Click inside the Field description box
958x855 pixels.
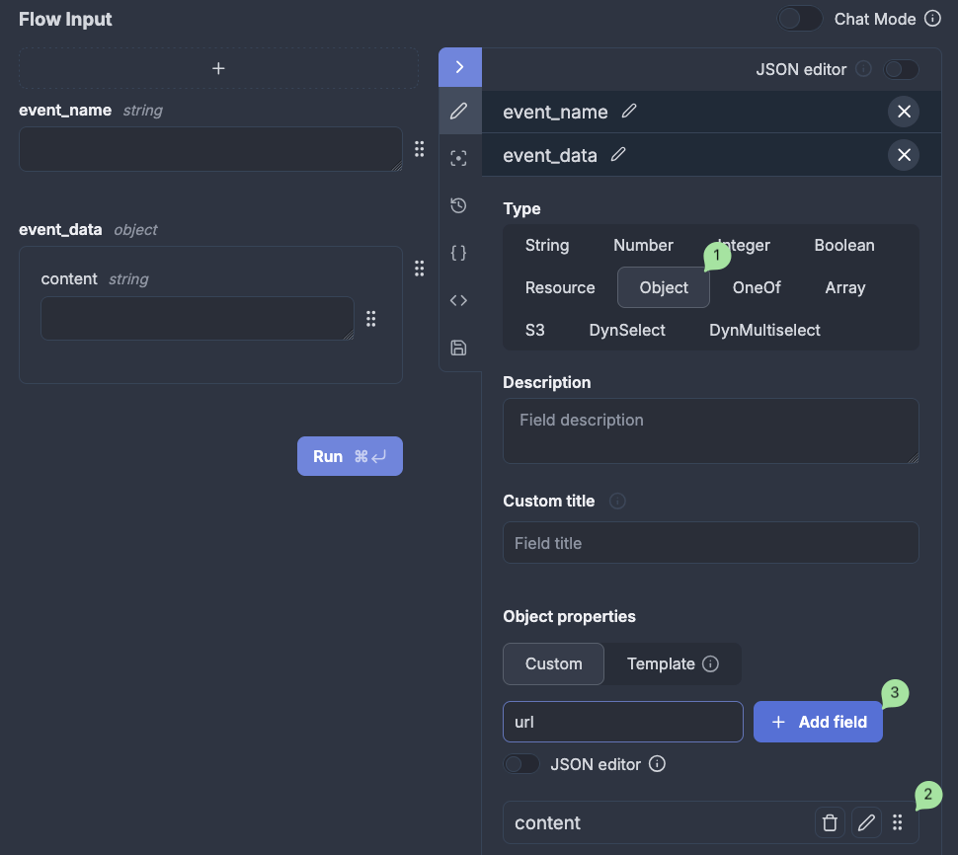click(x=710, y=430)
